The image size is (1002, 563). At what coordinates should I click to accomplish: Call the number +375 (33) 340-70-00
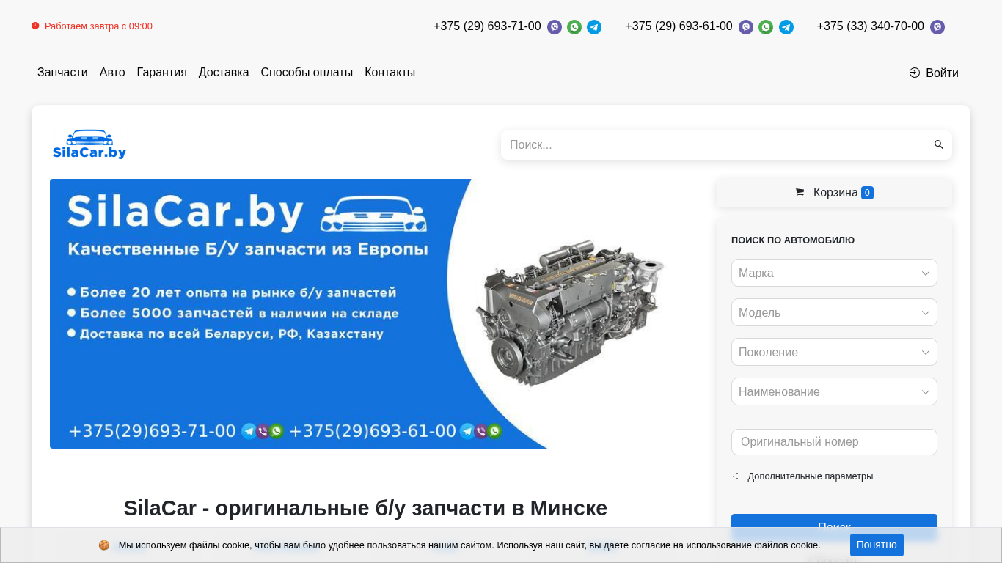870,26
